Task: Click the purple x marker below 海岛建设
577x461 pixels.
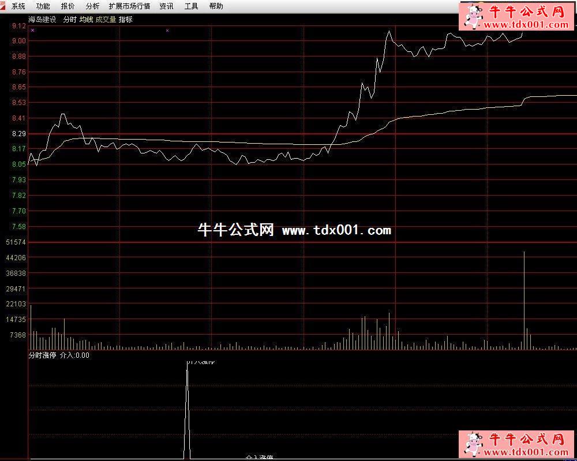Action: [33, 30]
